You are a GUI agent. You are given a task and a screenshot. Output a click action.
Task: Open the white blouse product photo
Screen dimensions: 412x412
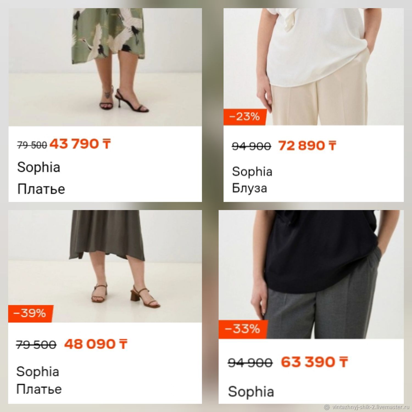pos(313,67)
